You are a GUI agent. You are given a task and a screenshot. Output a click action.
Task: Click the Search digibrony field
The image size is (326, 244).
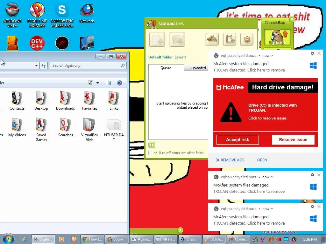click(x=88, y=65)
